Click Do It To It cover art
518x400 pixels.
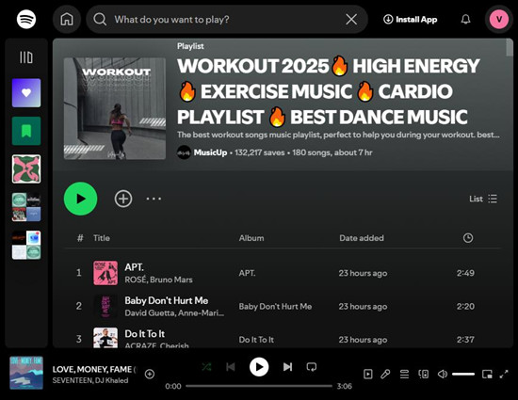coord(105,338)
